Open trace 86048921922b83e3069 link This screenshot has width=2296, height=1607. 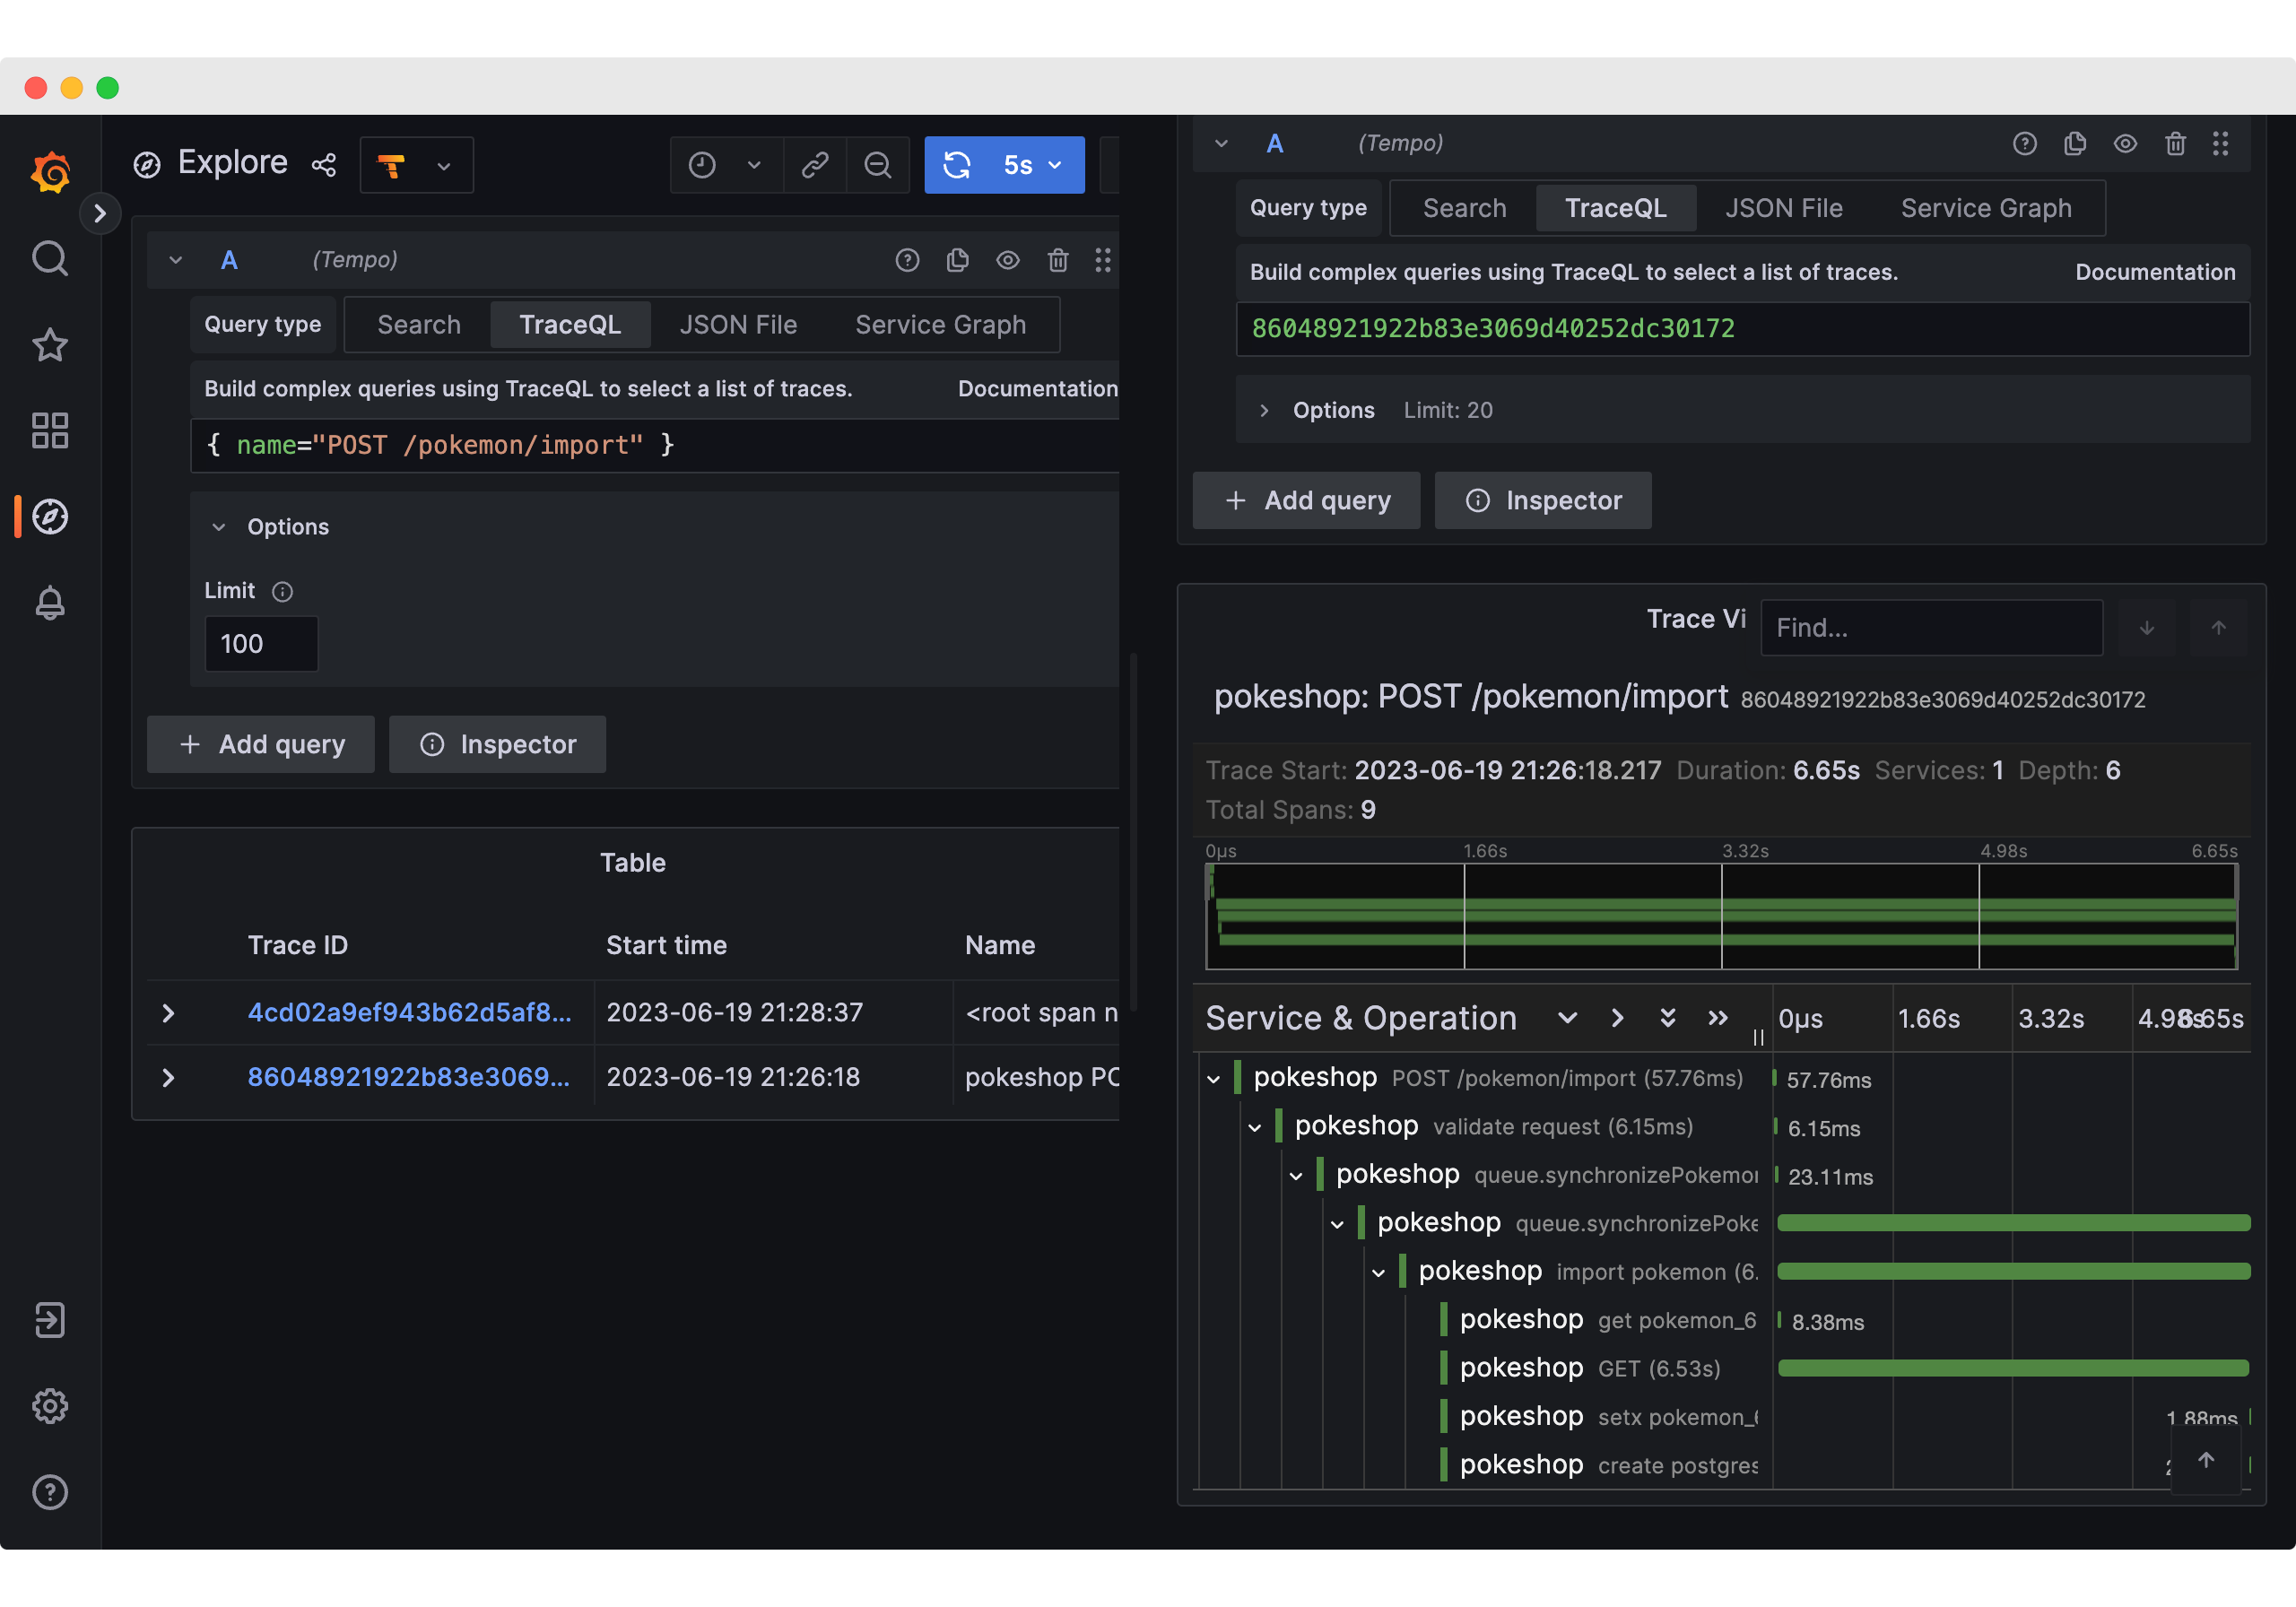(x=408, y=1077)
